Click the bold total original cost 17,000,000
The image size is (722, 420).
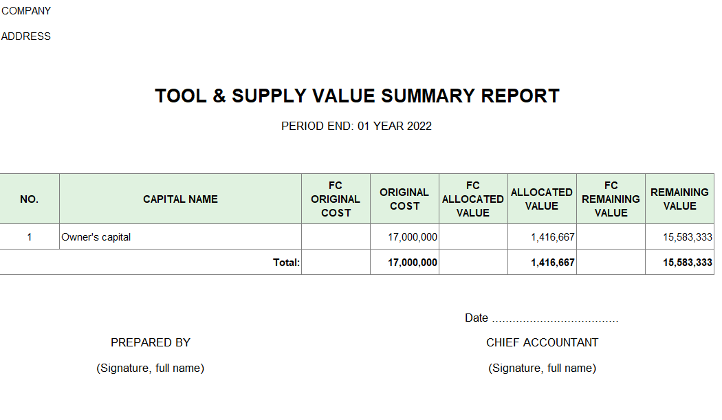tap(412, 263)
